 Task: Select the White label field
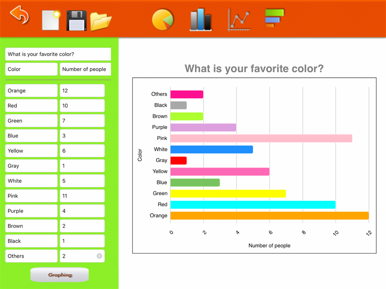pos(31,181)
